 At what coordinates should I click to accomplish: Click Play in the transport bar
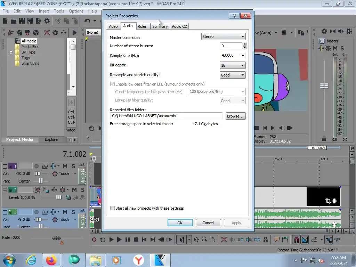119,240
